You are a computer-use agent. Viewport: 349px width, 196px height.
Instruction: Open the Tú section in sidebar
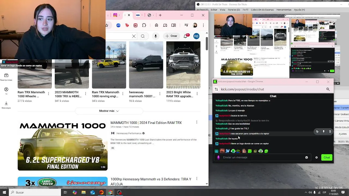point(6,91)
